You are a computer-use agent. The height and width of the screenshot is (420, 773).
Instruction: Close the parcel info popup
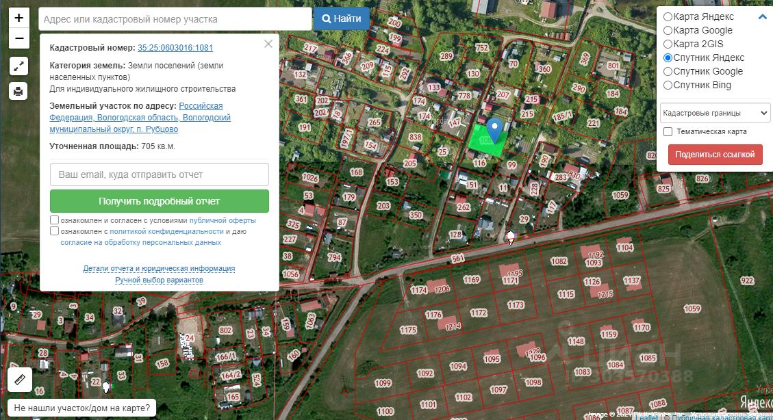coord(268,44)
